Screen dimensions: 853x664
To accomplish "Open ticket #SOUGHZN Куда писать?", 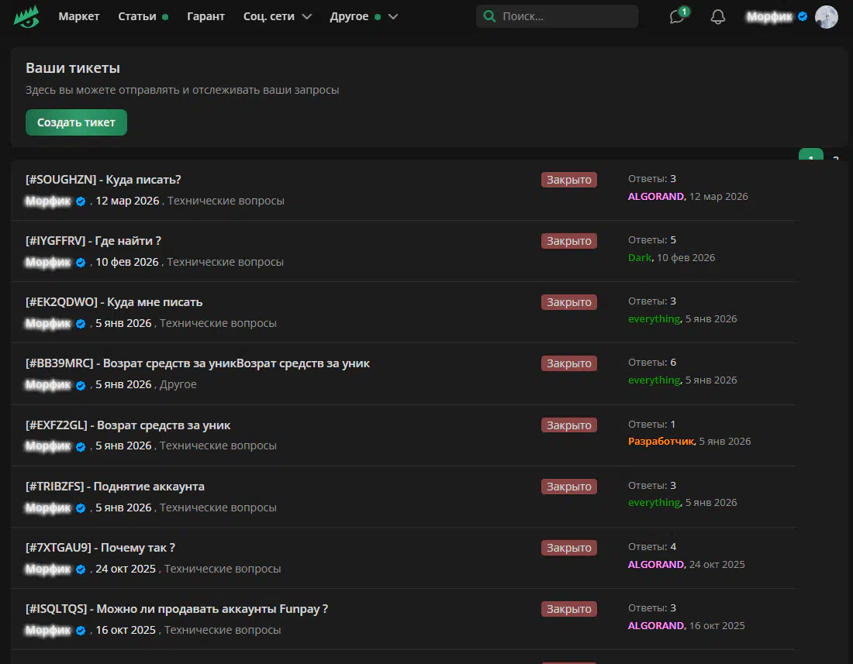I will [x=103, y=180].
